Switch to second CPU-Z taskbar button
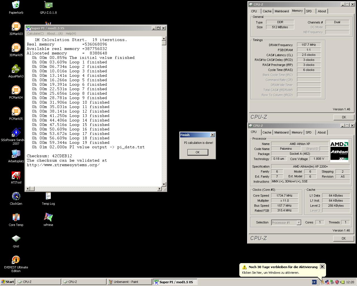The height and width of the screenshot is (286, 357). [84, 282]
